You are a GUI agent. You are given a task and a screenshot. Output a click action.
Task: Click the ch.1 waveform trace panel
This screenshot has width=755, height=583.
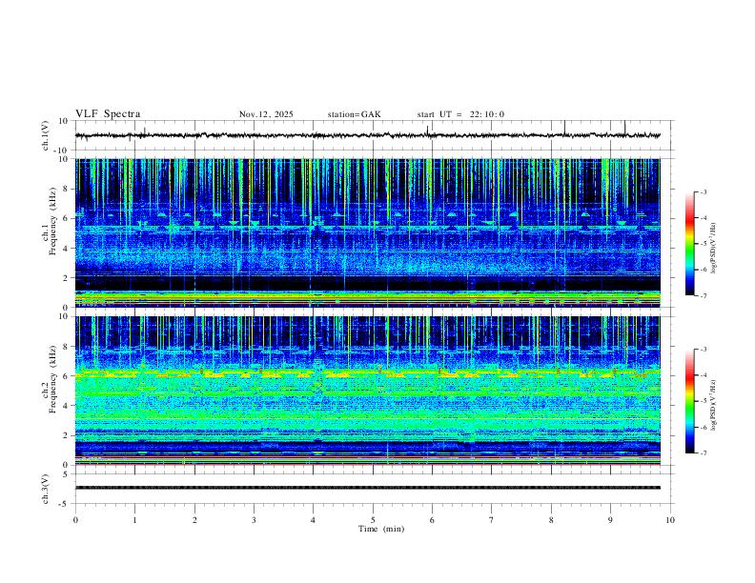tap(375, 135)
